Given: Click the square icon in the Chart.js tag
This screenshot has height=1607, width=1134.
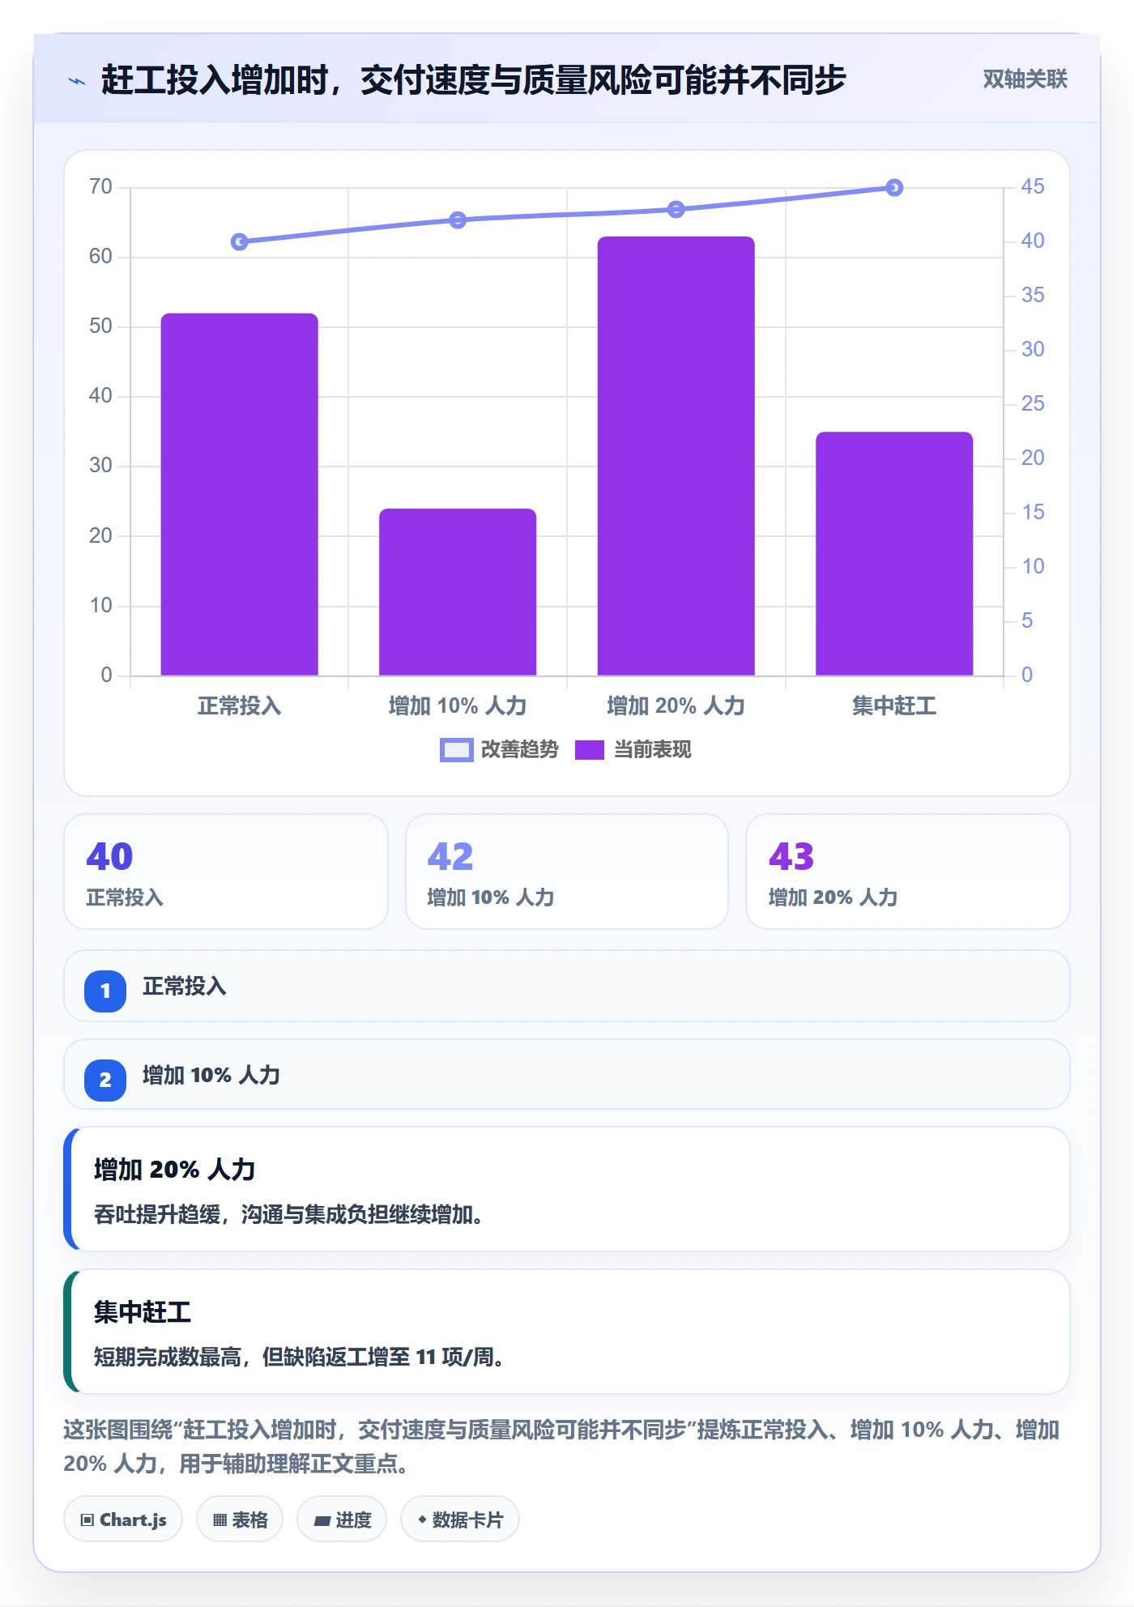Looking at the screenshot, I should tap(87, 1520).
